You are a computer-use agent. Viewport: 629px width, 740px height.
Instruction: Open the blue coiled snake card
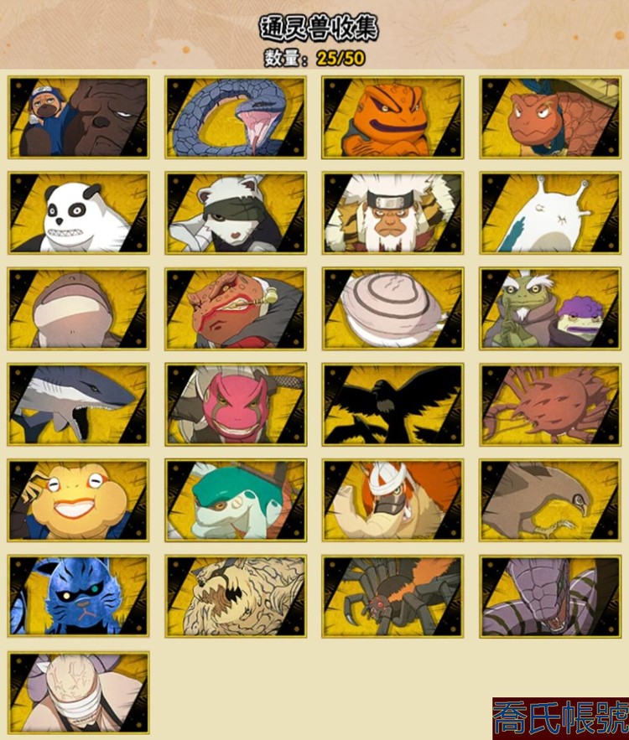coord(236,117)
